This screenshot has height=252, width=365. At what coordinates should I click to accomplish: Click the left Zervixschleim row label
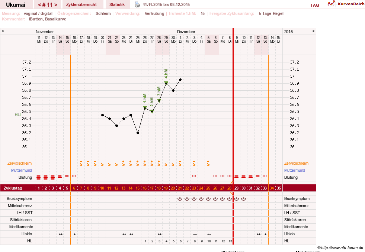click(x=20, y=163)
